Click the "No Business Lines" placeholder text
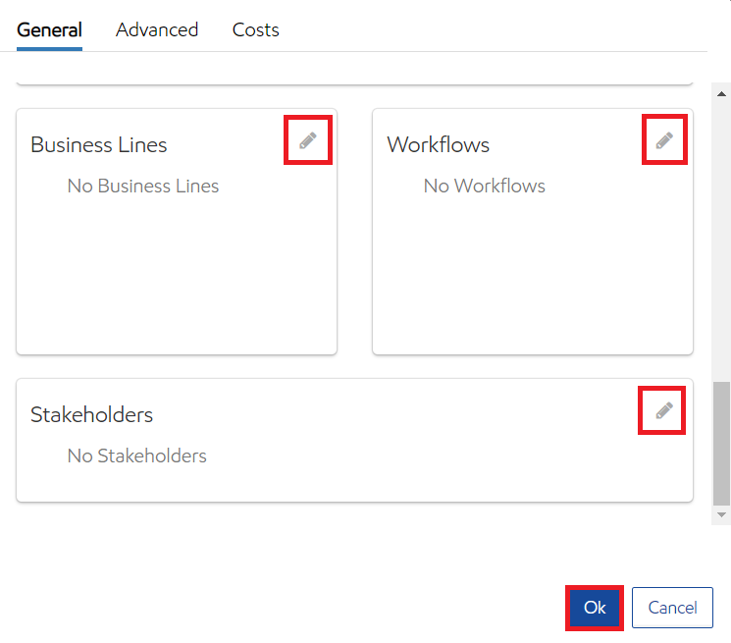This screenshot has height=643, width=731. pos(143,186)
